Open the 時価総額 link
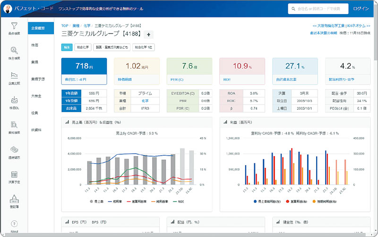Viewport: 378px width, 237px height. 125,79
